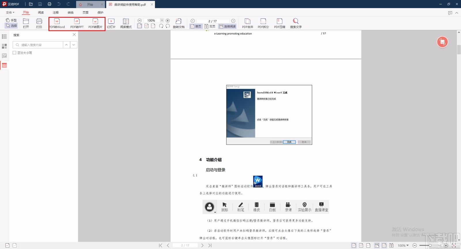
Task: Click the toolbar actual-size 1:1 icon
Action: pos(139,26)
